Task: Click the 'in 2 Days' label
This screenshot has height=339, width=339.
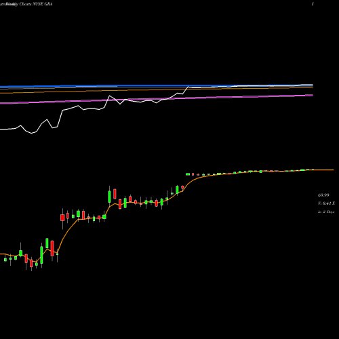Action: [326, 212]
